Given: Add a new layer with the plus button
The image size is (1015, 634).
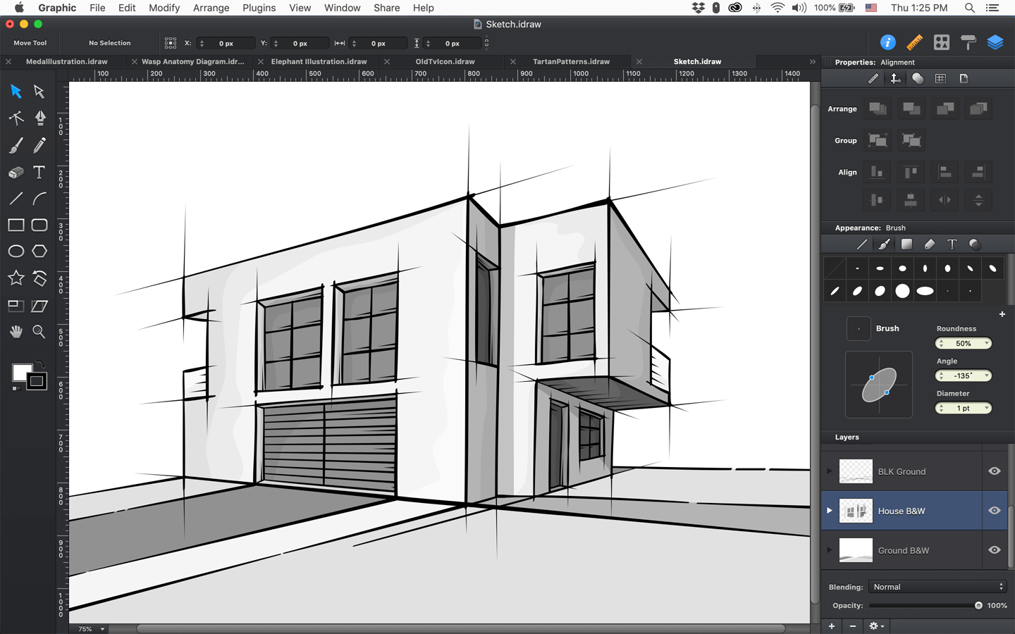Looking at the screenshot, I should (831, 626).
